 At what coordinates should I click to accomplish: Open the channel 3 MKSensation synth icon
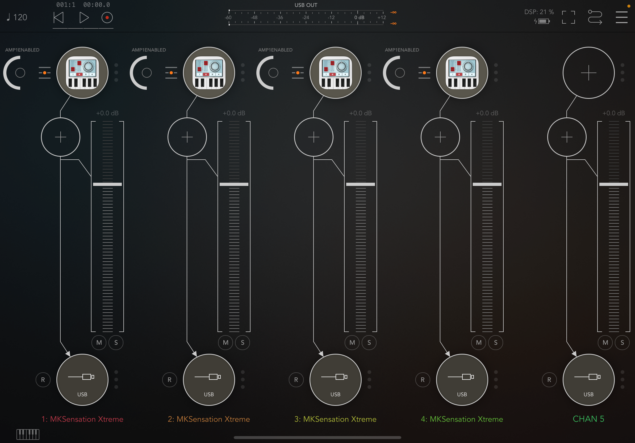click(335, 73)
